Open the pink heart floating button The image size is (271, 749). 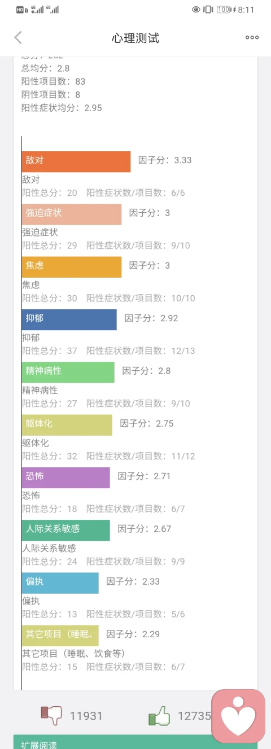point(238,716)
